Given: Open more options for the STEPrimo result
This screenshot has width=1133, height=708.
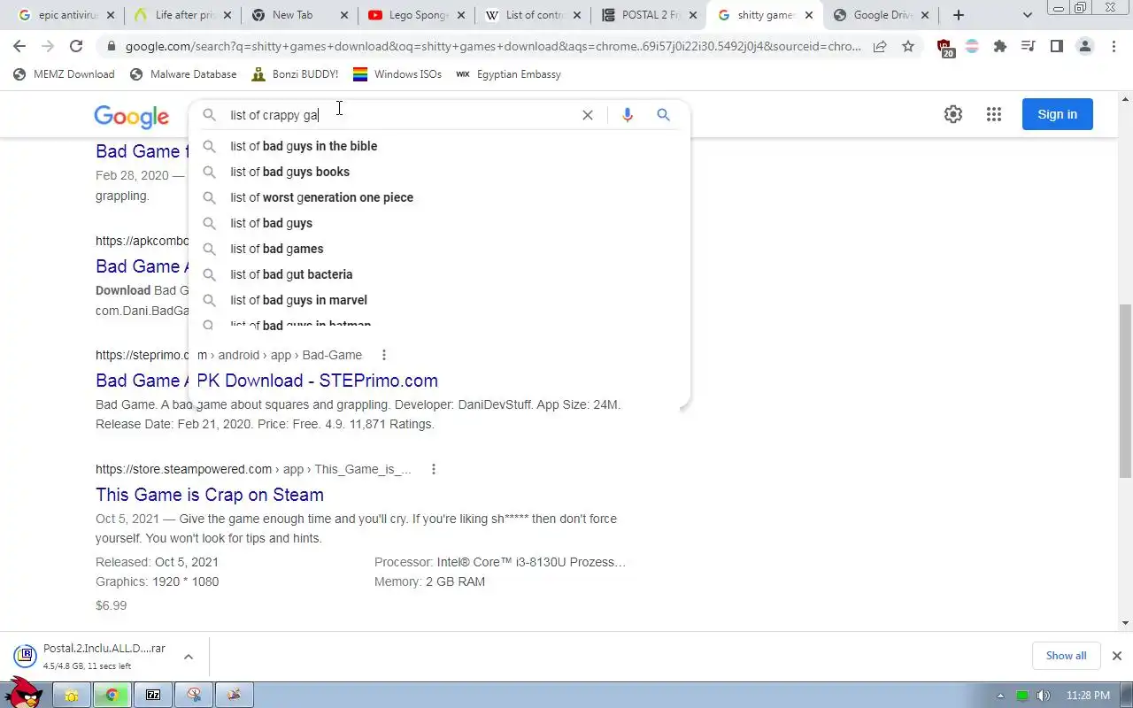Looking at the screenshot, I should click(x=384, y=355).
